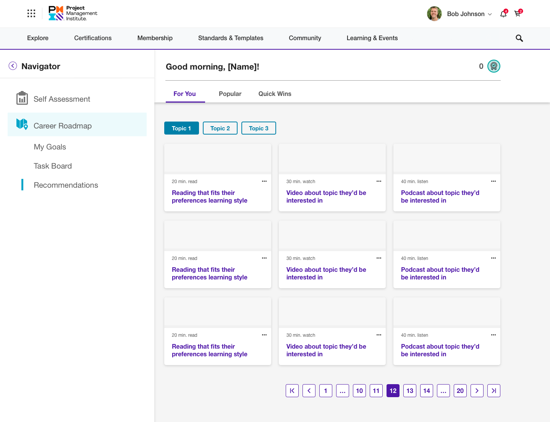The height and width of the screenshot is (422, 550).
Task: Open the Explore menu
Action: 38,38
